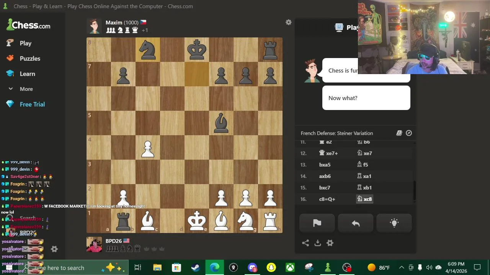
Task: Open the explorer compass icon
Action: [x=409, y=133]
